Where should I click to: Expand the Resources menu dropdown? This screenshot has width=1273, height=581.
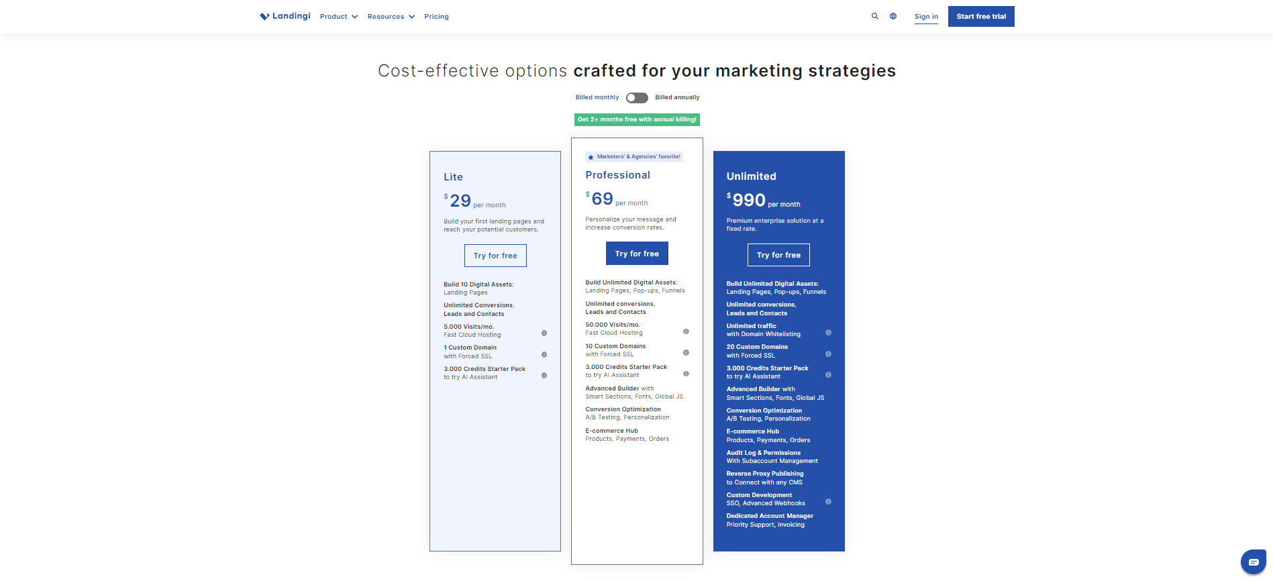click(x=391, y=17)
